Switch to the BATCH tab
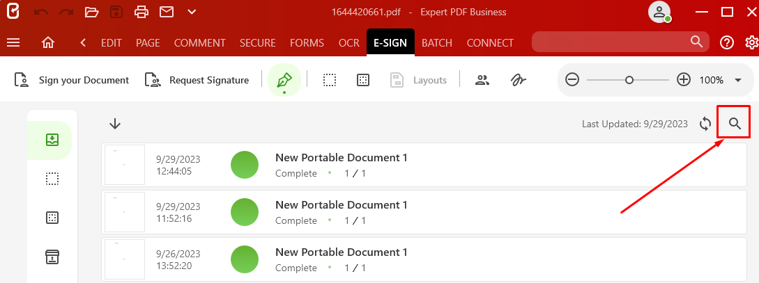This screenshot has height=283, width=759. pos(437,43)
